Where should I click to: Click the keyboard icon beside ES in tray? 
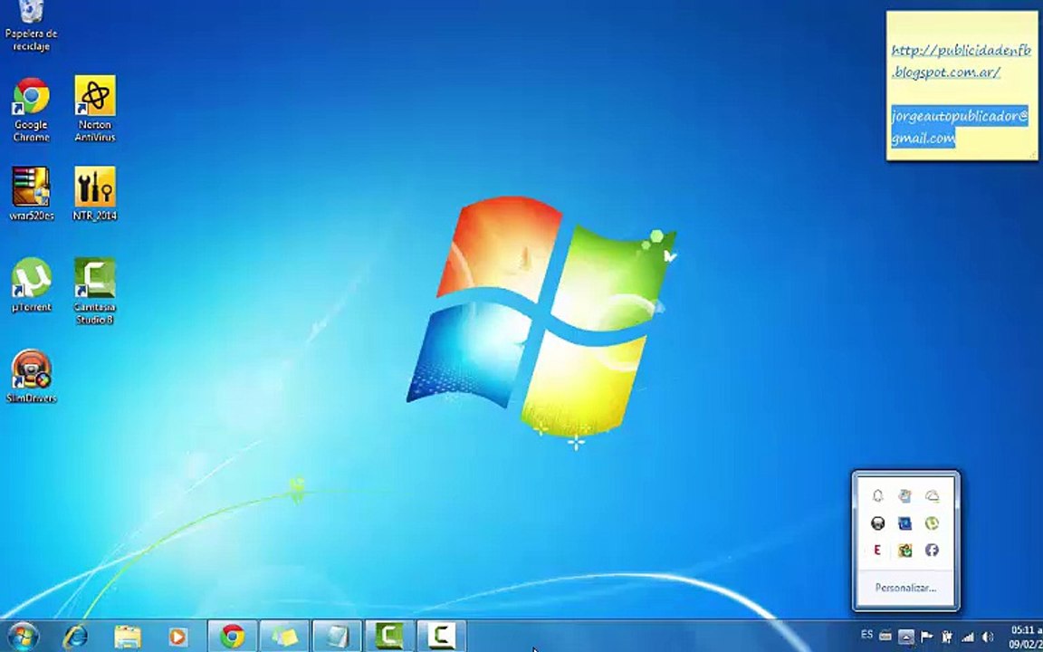click(x=885, y=636)
